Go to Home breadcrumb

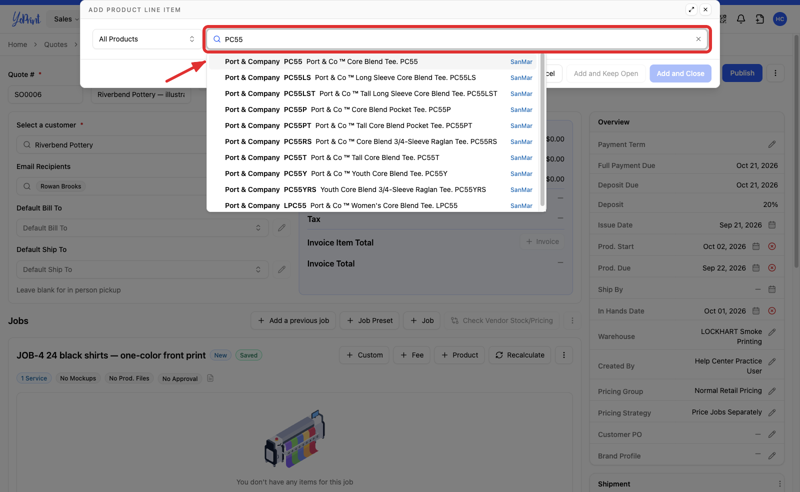click(x=17, y=44)
